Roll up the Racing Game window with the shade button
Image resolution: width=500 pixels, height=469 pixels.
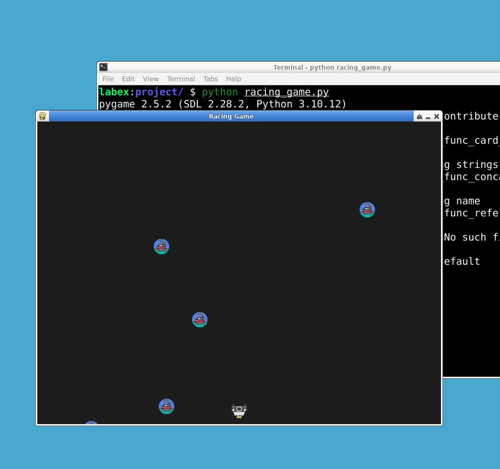click(419, 116)
